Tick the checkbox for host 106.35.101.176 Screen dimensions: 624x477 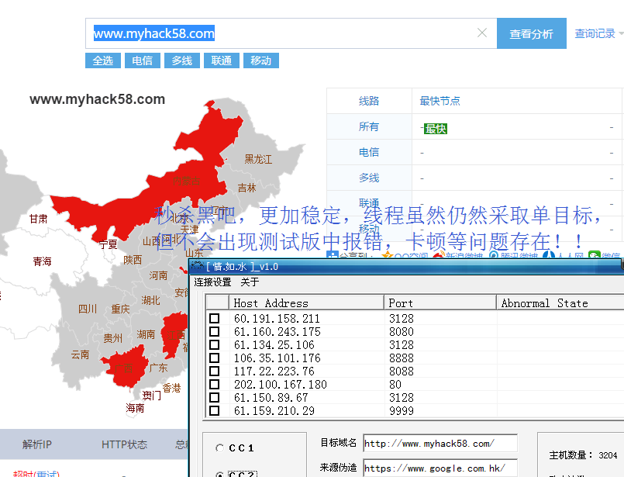214,358
